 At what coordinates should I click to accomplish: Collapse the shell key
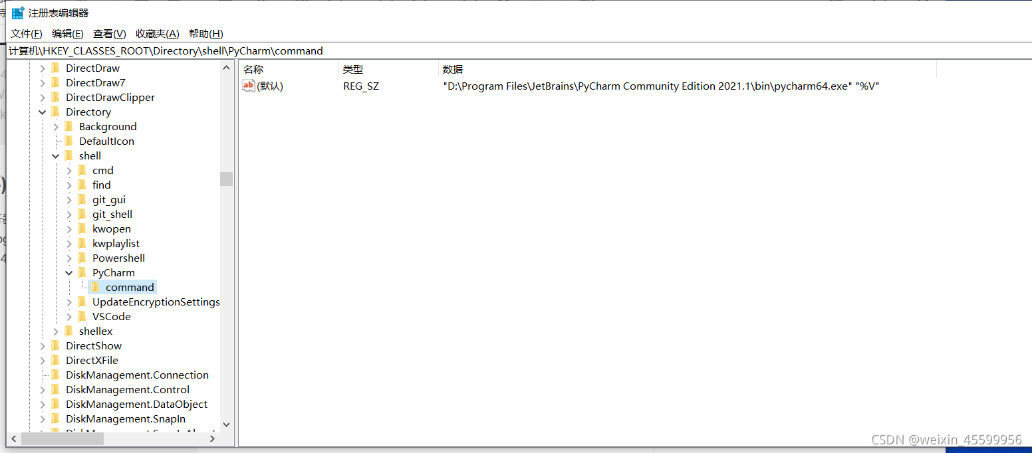[x=57, y=156]
